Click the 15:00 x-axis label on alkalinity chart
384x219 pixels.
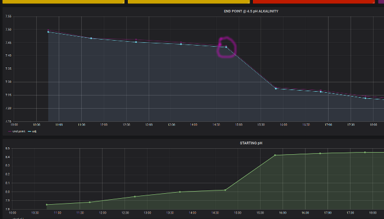click(239, 125)
